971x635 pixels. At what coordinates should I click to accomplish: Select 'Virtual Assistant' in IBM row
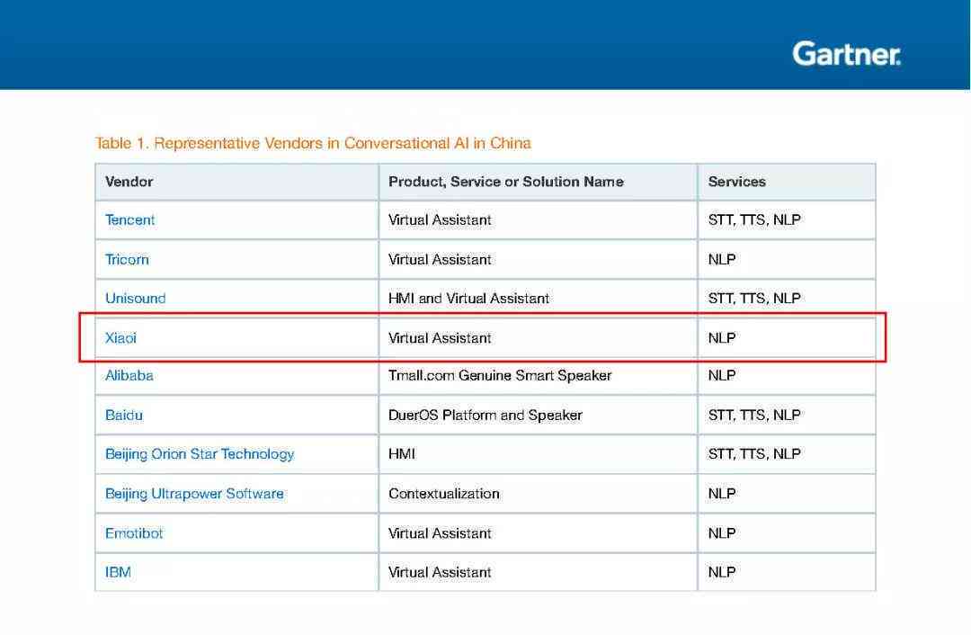click(x=440, y=572)
